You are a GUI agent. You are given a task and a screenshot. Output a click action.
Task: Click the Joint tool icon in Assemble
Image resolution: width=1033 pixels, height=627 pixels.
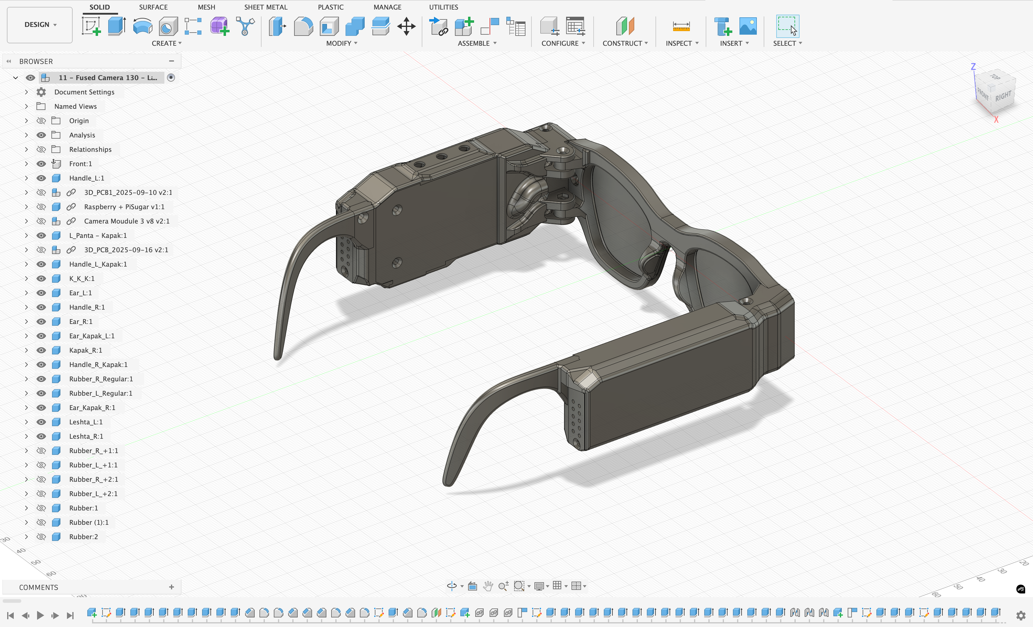point(490,26)
